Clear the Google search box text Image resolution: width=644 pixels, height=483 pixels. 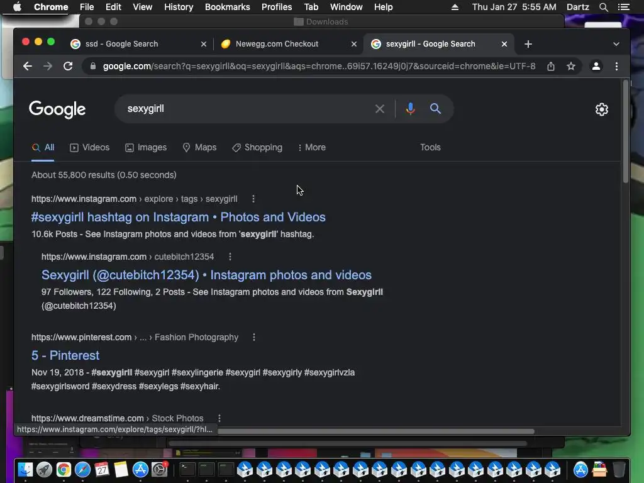(x=379, y=109)
